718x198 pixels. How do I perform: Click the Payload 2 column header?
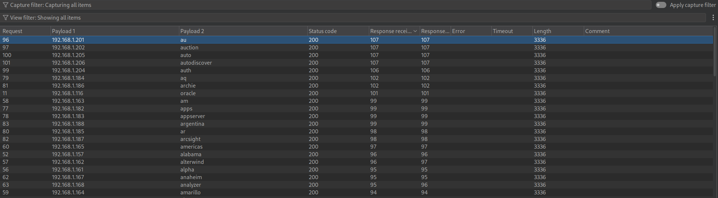192,31
